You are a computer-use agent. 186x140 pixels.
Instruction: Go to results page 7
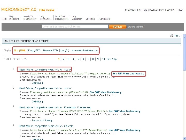pyautogui.click(x=88, y=59)
